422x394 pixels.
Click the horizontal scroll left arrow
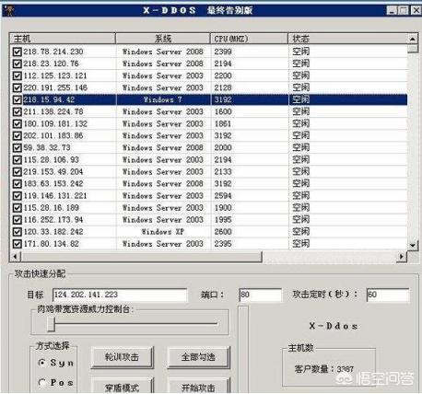[15, 256]
